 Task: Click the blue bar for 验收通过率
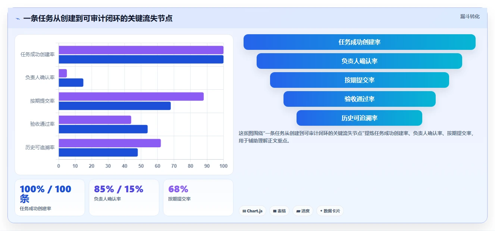pos(103,129)
